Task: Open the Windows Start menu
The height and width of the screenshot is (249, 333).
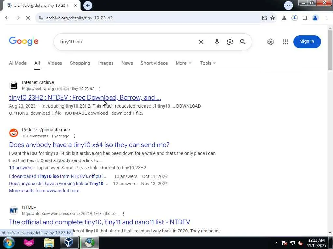Action: click(x=8, y=243)
